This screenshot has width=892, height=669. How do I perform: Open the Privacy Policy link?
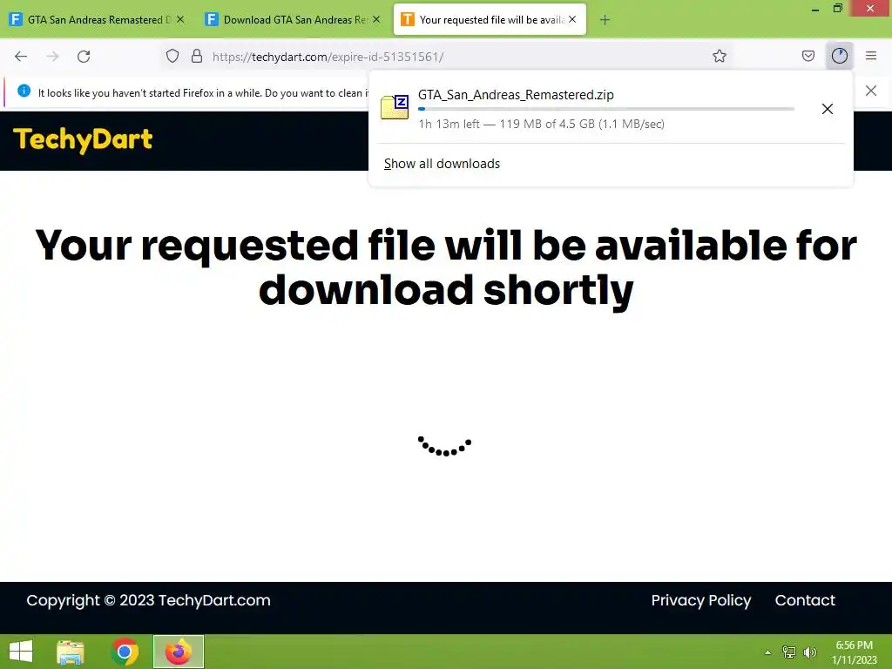click(x=701, y=600)
